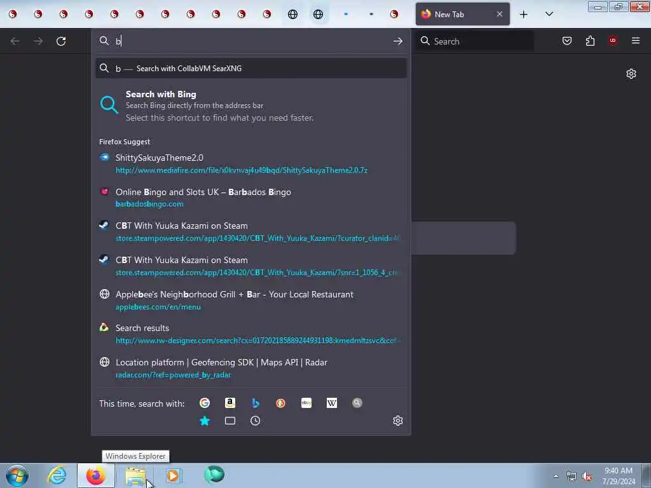Image resolution: width=651 pixels, height=488 pixels.
Task: Open the rw-designer Search results suggestion
Action: 250,334
